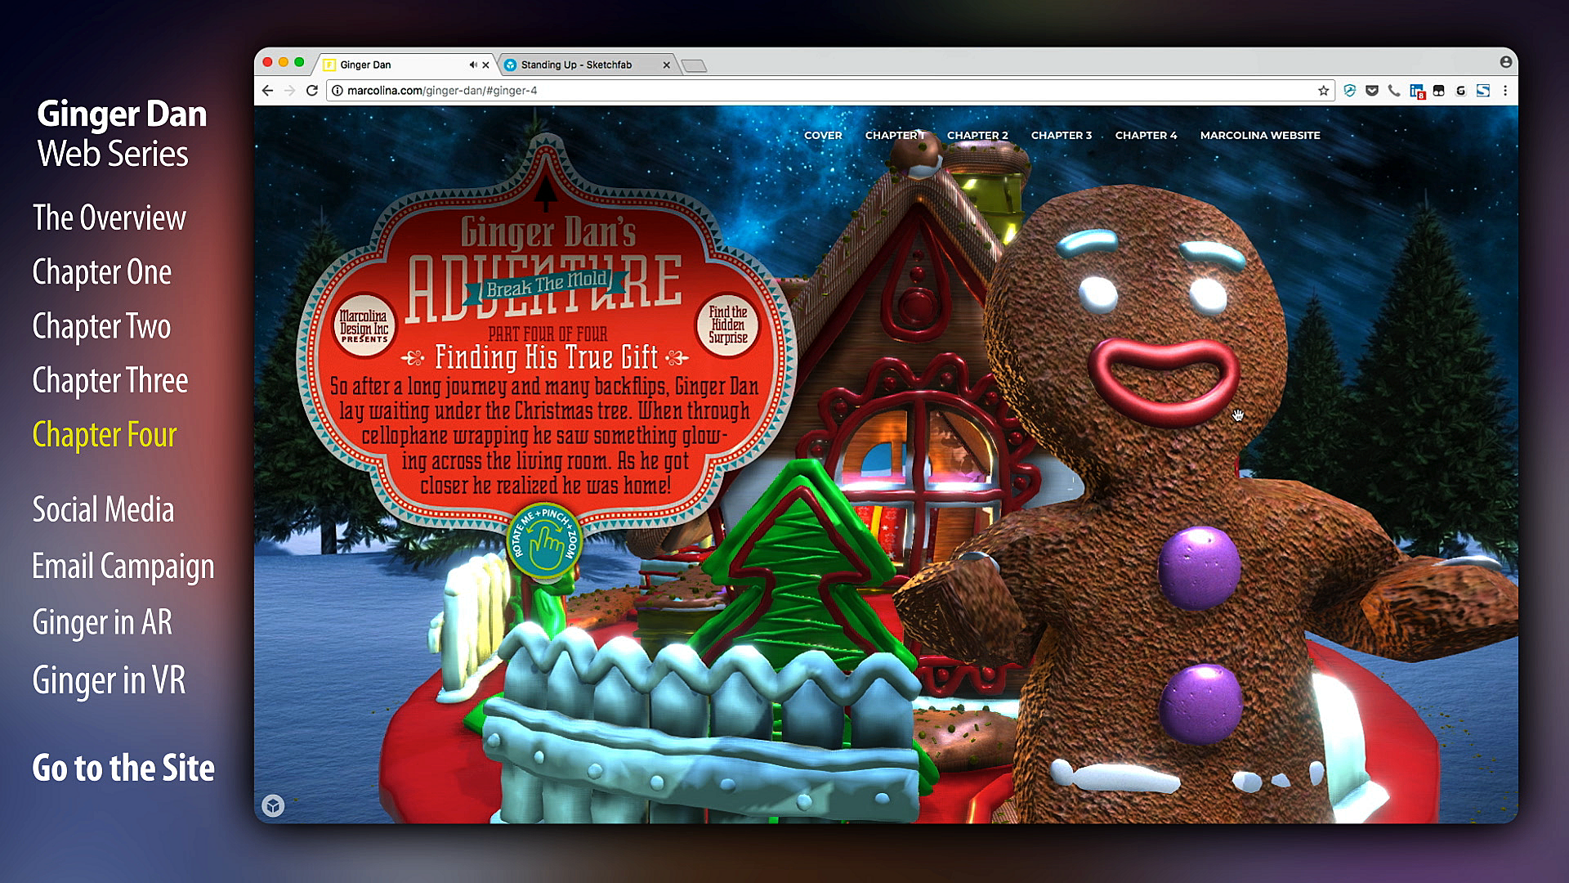Open CHAPTER 2 in site navigation
The height and width of the screenshot is (883, 1569).
977,135
